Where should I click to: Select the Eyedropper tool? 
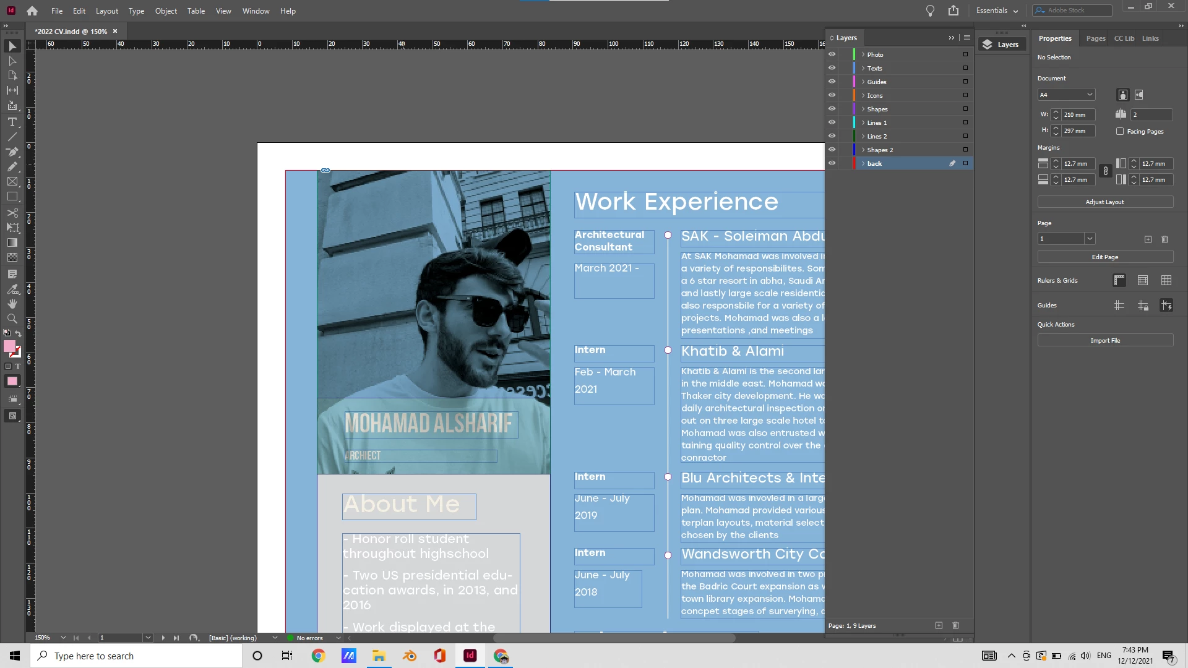pyautogui.click(x=12, y=289)
